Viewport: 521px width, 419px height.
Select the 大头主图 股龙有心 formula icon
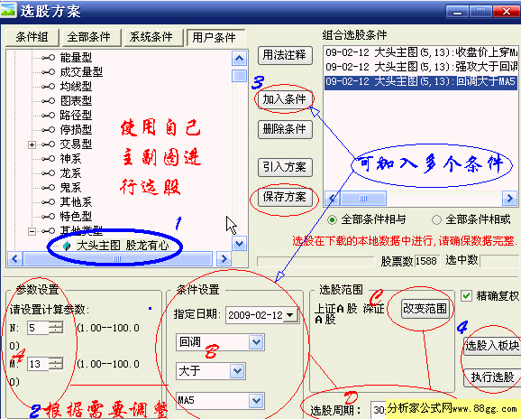67,246
